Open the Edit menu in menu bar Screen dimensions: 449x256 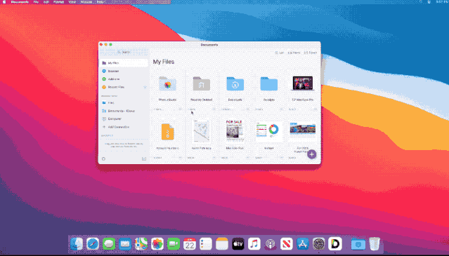point(46,1)
